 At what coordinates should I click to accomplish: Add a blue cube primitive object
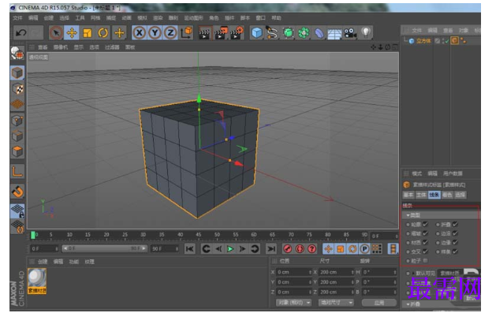[256, 32]
